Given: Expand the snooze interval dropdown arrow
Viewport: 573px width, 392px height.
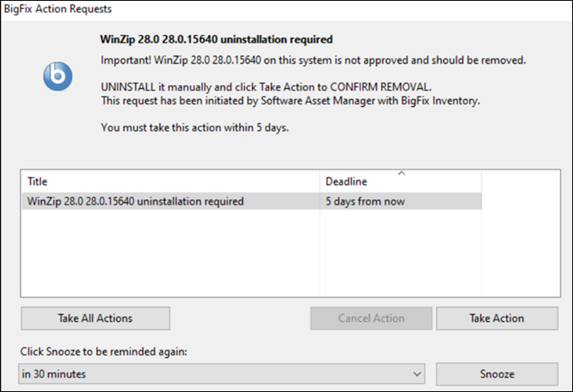Looking at the screenshot, I should pos(417,374).
